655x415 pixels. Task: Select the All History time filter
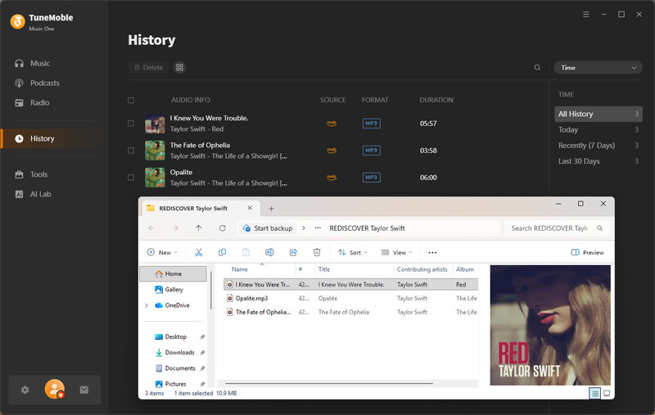pos(599,114)
